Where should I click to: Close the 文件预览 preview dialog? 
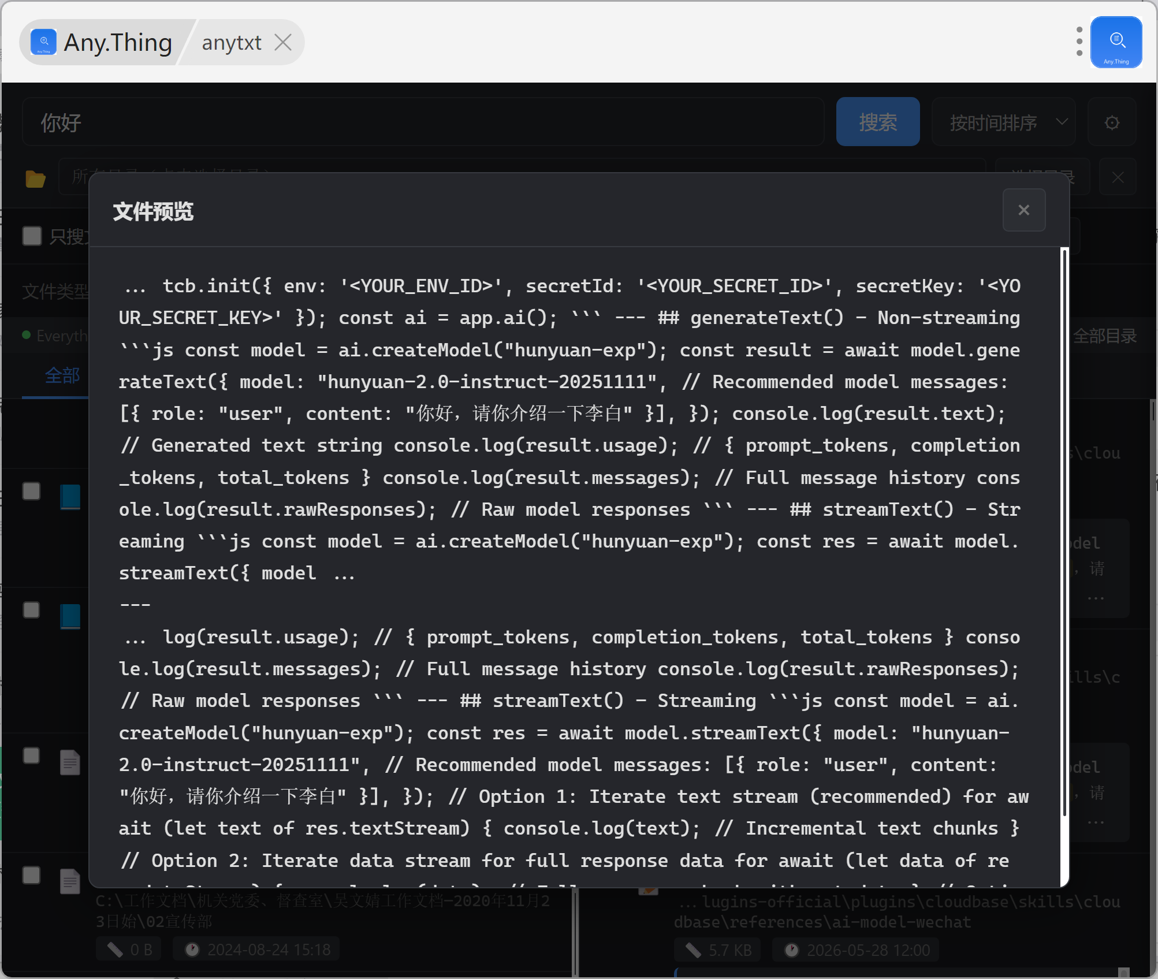1023,210
